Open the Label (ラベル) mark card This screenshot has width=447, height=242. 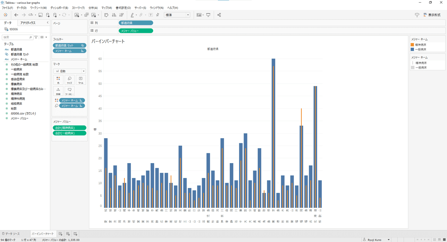(80, 80)
